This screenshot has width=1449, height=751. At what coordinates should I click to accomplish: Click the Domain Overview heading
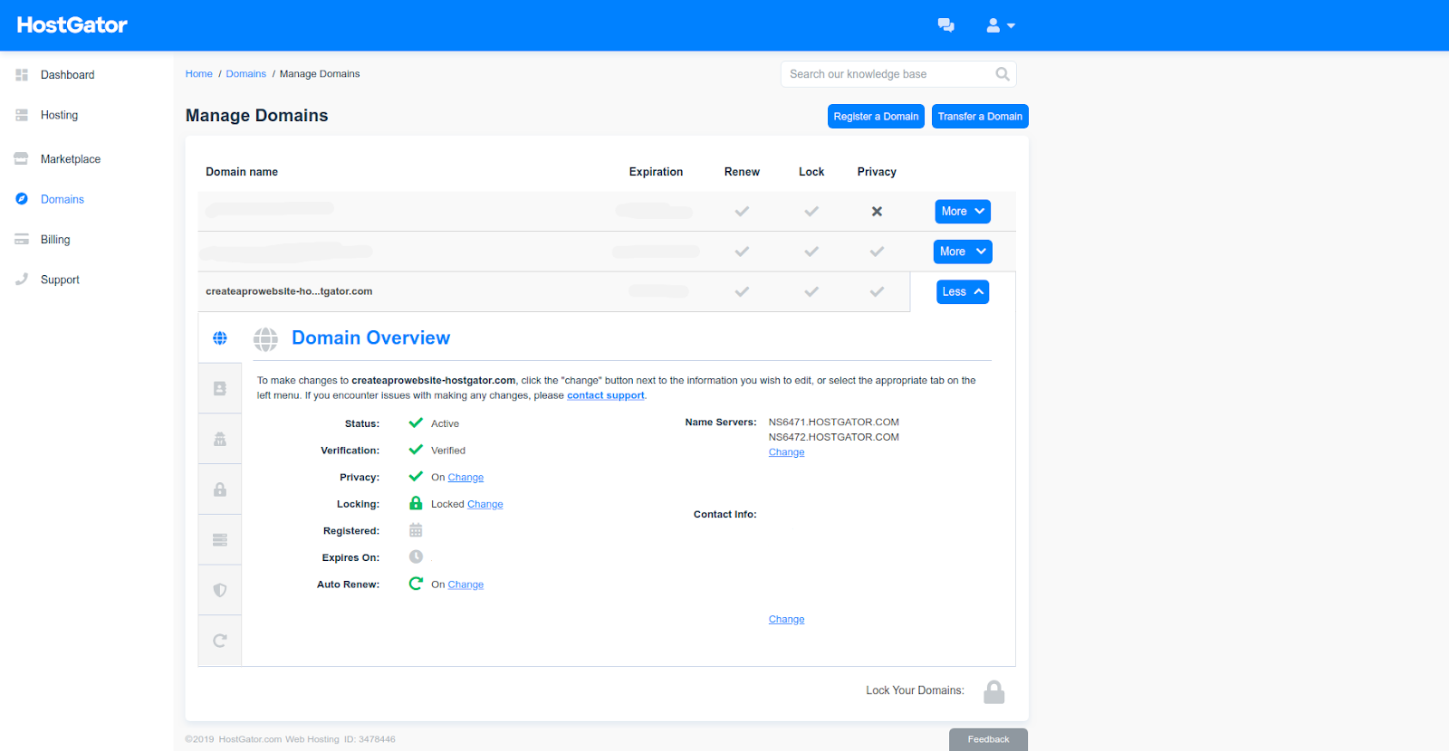[x=370, y=338]
